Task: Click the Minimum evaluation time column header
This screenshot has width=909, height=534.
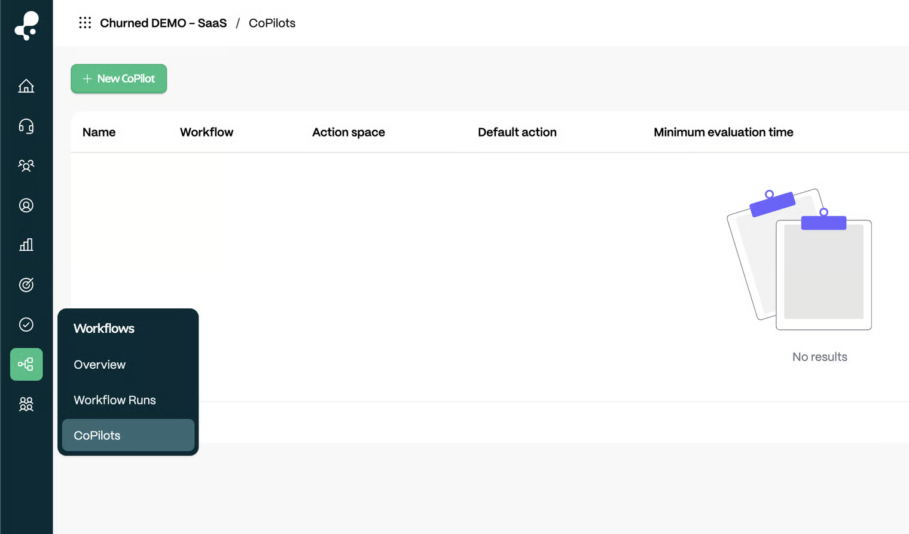Action: coord(723,132)
